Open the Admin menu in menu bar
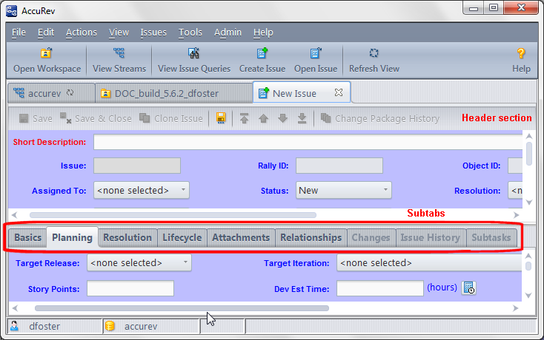The width and height of the screenshot is (544, 340). [228, 32]
